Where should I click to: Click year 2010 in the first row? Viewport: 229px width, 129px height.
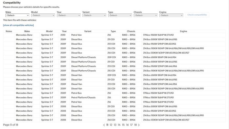[x=63, y=35]
